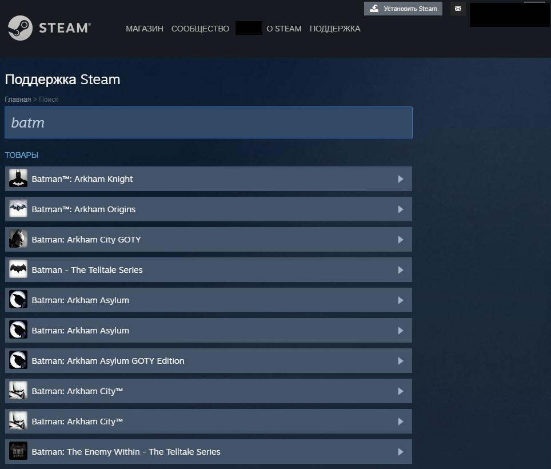
Task: Select Batman: Arkham Asylum GOTY Edition title
Action: [108, 361]
